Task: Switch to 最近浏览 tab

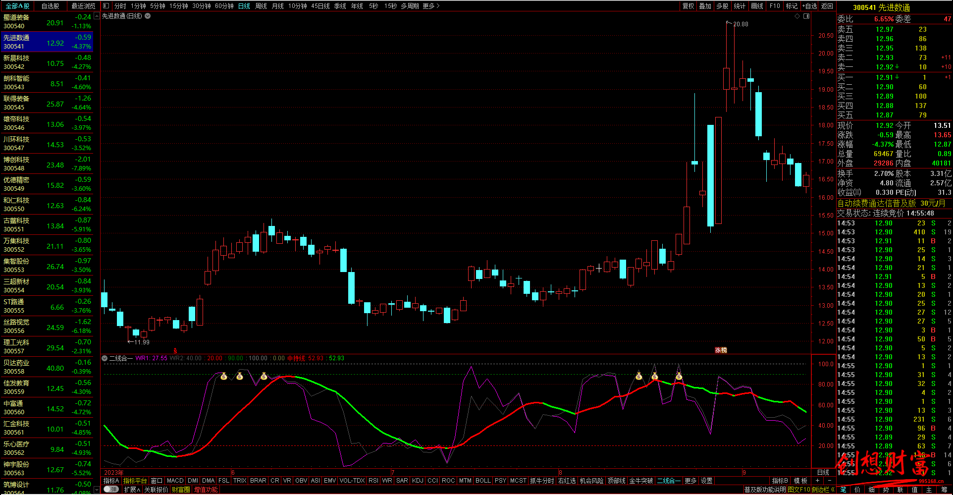Action: (83, 6)
